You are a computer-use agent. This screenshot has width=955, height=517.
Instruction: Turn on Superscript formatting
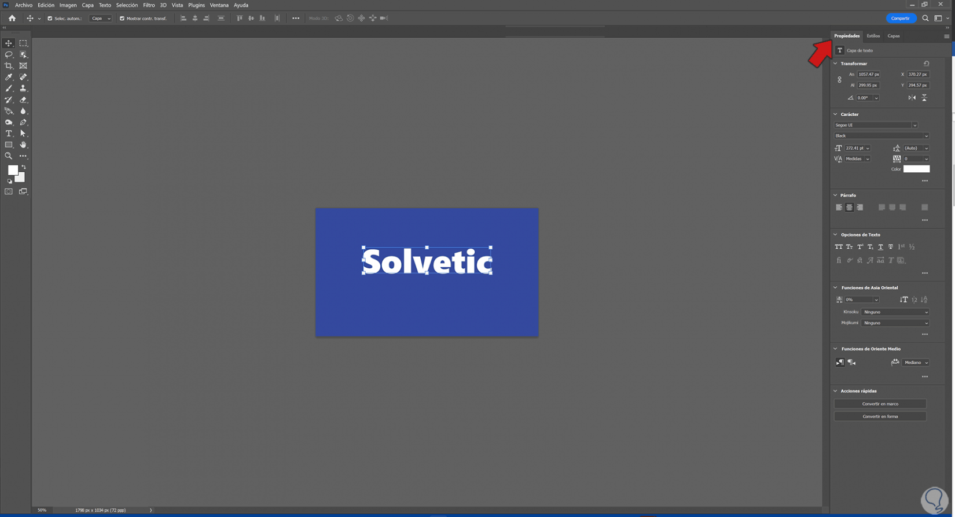860,247
